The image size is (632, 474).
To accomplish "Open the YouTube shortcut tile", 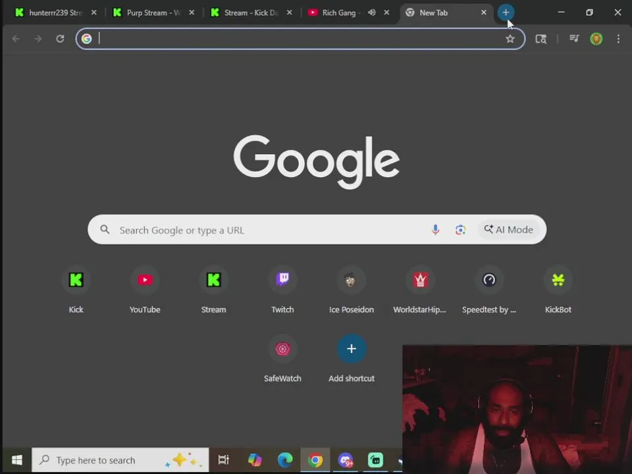I will (145, 290).
